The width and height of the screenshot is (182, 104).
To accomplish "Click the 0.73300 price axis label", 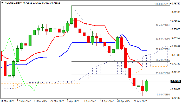I will coord(176,55).
